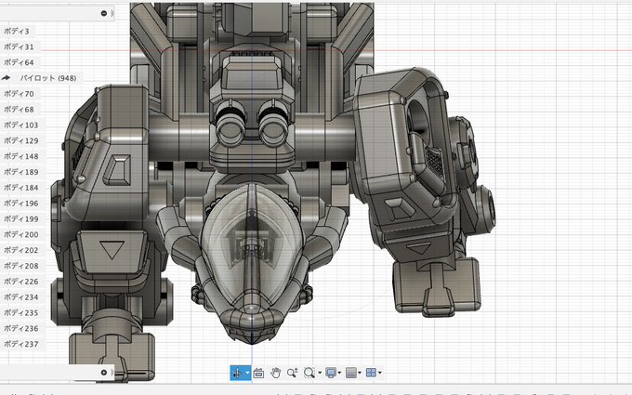Select ボディ148 in the browser list
The width and height of the screenshot is (632, 395).
pyautogui.click(x=21, y=156)
